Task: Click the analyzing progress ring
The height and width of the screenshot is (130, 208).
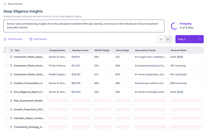Action: (174, 26)
